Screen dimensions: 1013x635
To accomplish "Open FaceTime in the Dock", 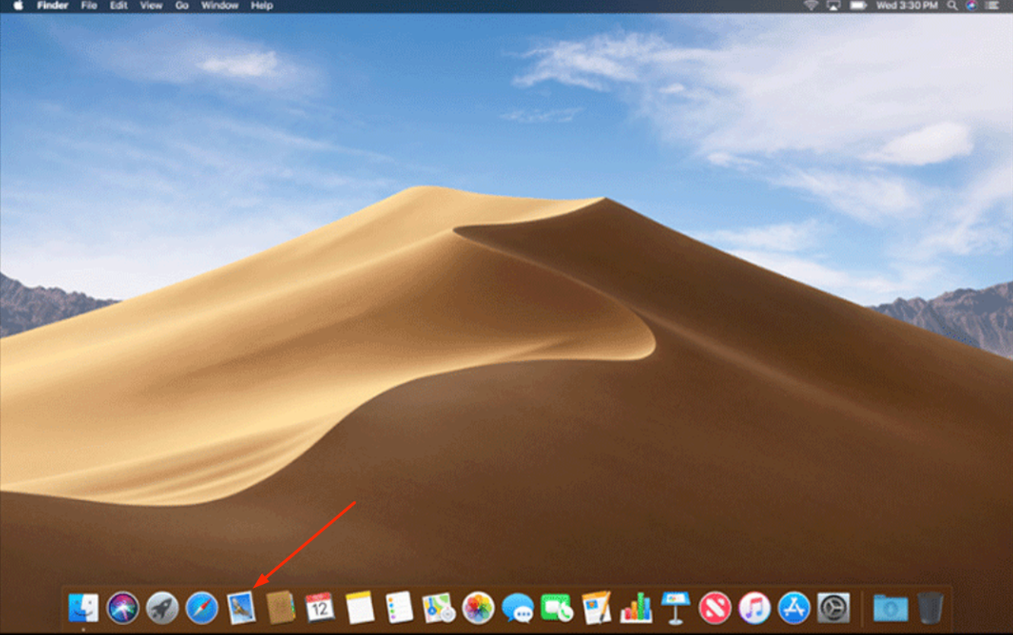I will (557, 608).
